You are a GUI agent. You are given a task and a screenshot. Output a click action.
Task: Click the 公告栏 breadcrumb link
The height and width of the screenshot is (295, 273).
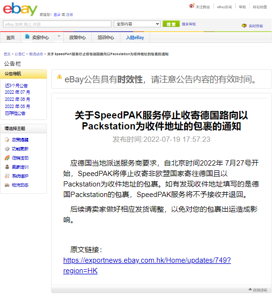(20, 54)
